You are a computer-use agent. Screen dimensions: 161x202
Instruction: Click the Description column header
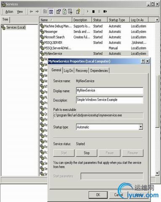[x=82, y=20]
